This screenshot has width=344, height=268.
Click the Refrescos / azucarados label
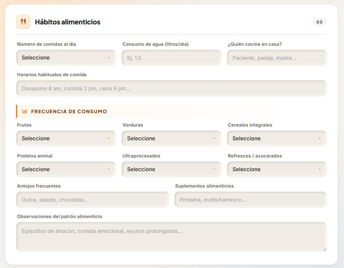point(255,156)
